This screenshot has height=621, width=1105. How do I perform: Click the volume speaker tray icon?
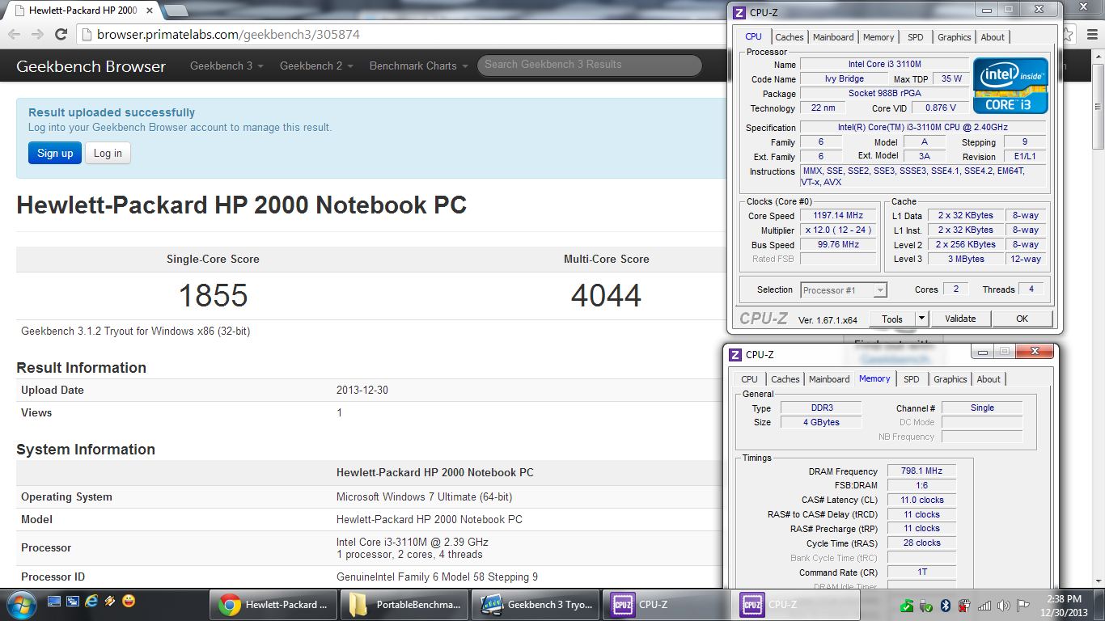pyautogui.click(x=1004, y=605)
